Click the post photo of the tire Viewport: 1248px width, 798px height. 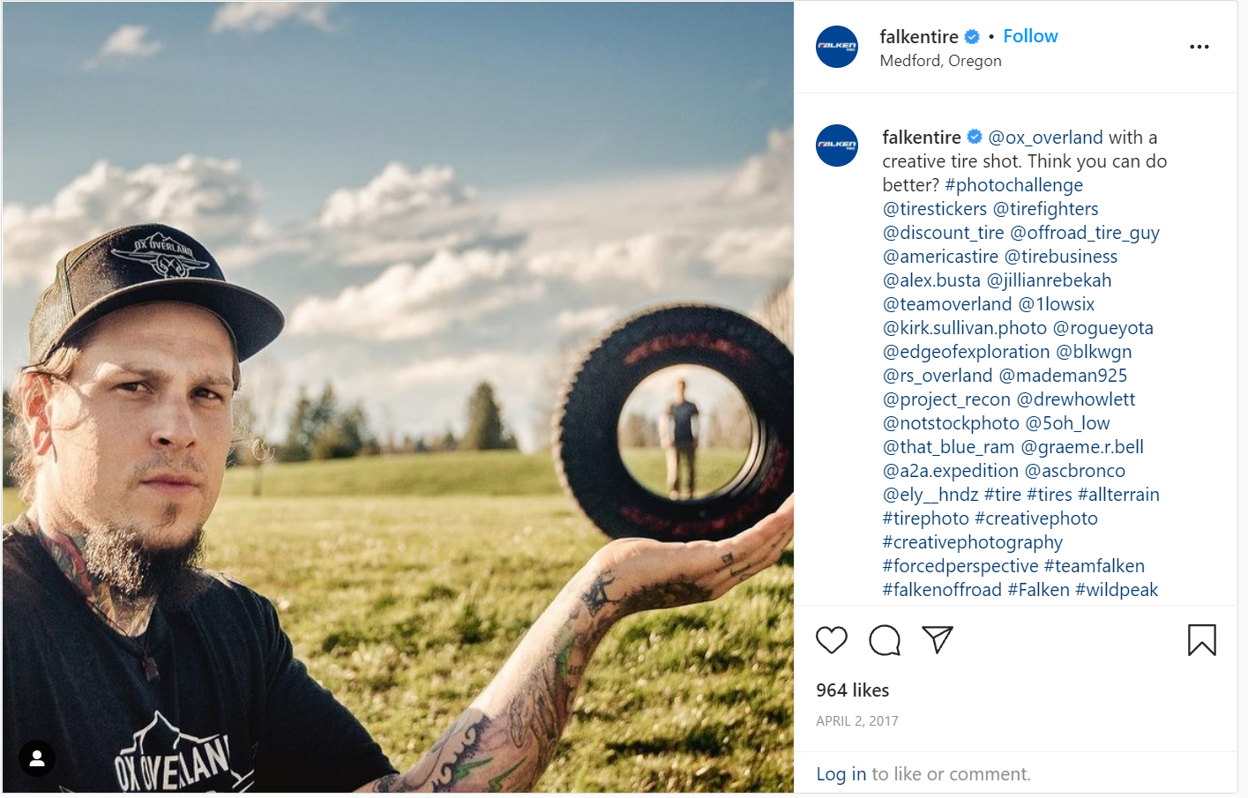pos(398,397)
